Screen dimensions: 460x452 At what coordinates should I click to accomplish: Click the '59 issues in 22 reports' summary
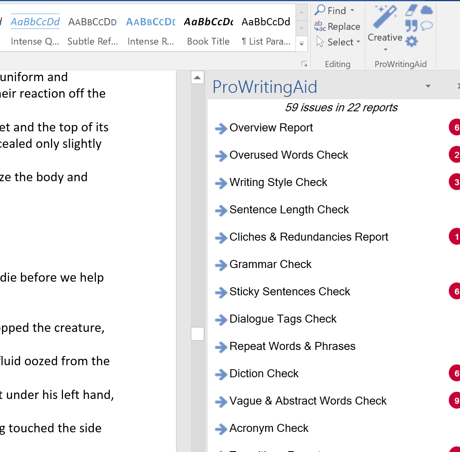(341, 108)
